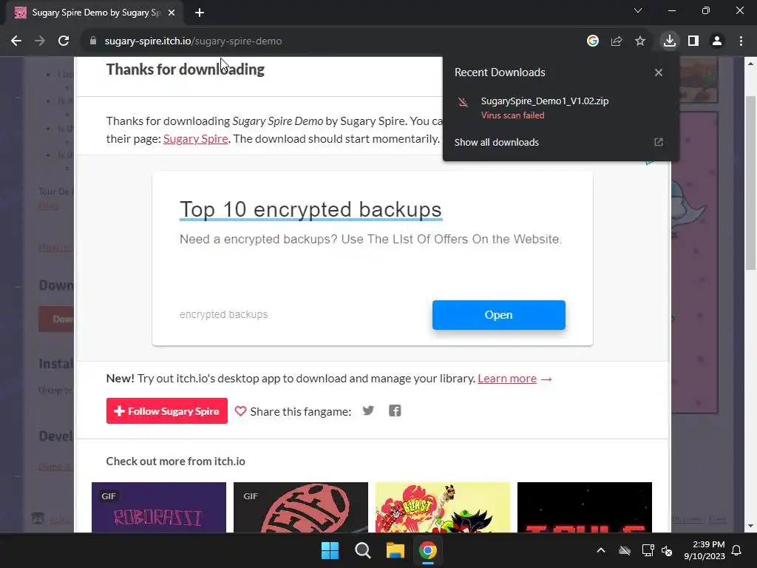
Task: Open the Chrome three-dot menu
Action: 741,41
